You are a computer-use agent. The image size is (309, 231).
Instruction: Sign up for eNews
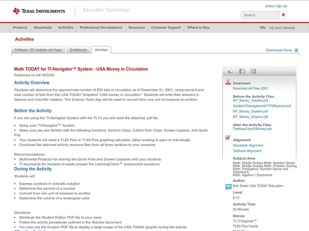(276, 6)
